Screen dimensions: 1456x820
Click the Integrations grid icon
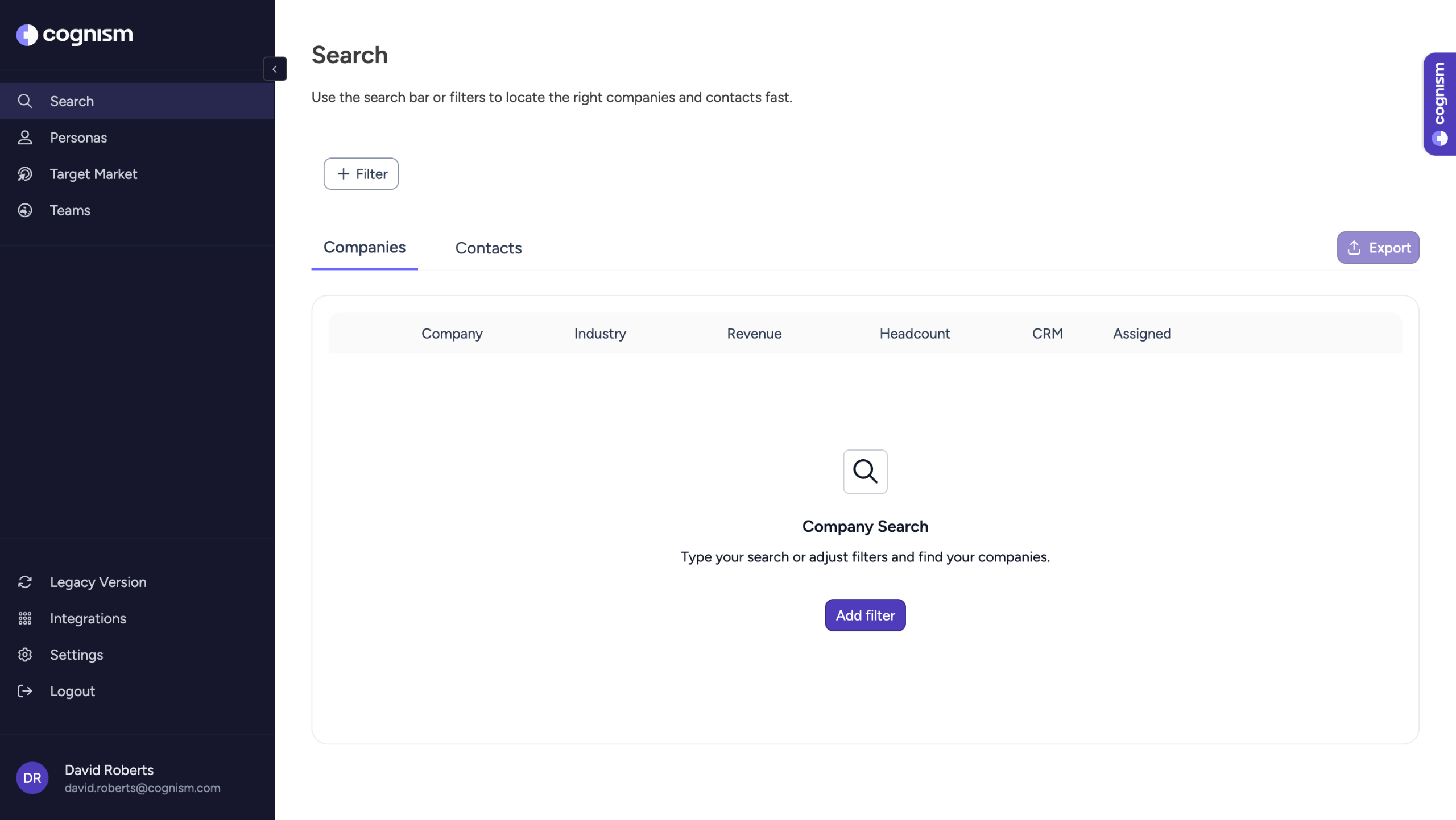(25, 618)
